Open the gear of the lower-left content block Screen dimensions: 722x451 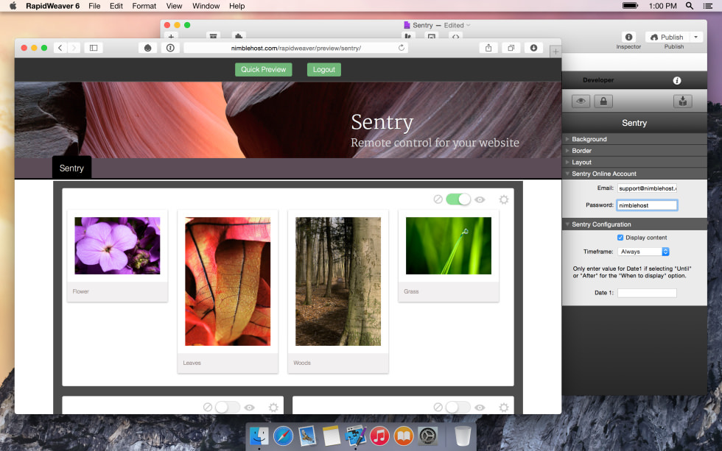tap(273, 408)
